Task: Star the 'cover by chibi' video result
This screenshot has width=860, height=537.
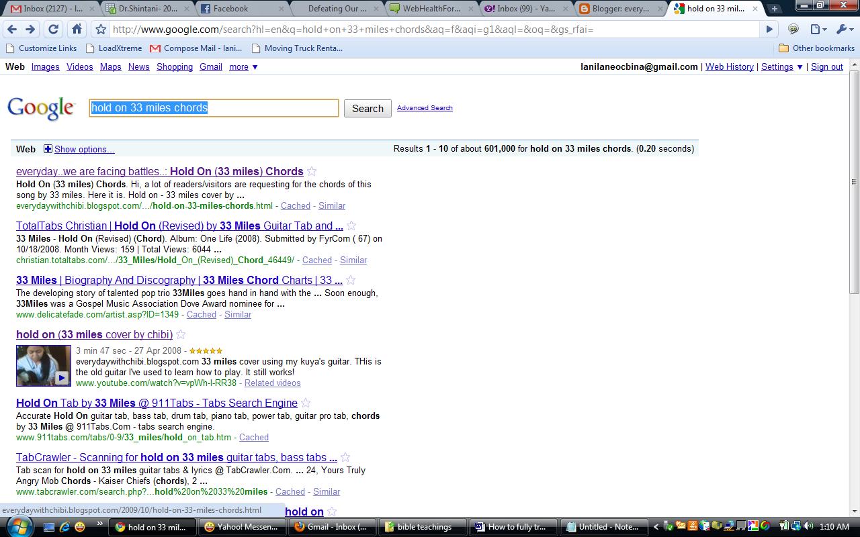Action: 181,334
